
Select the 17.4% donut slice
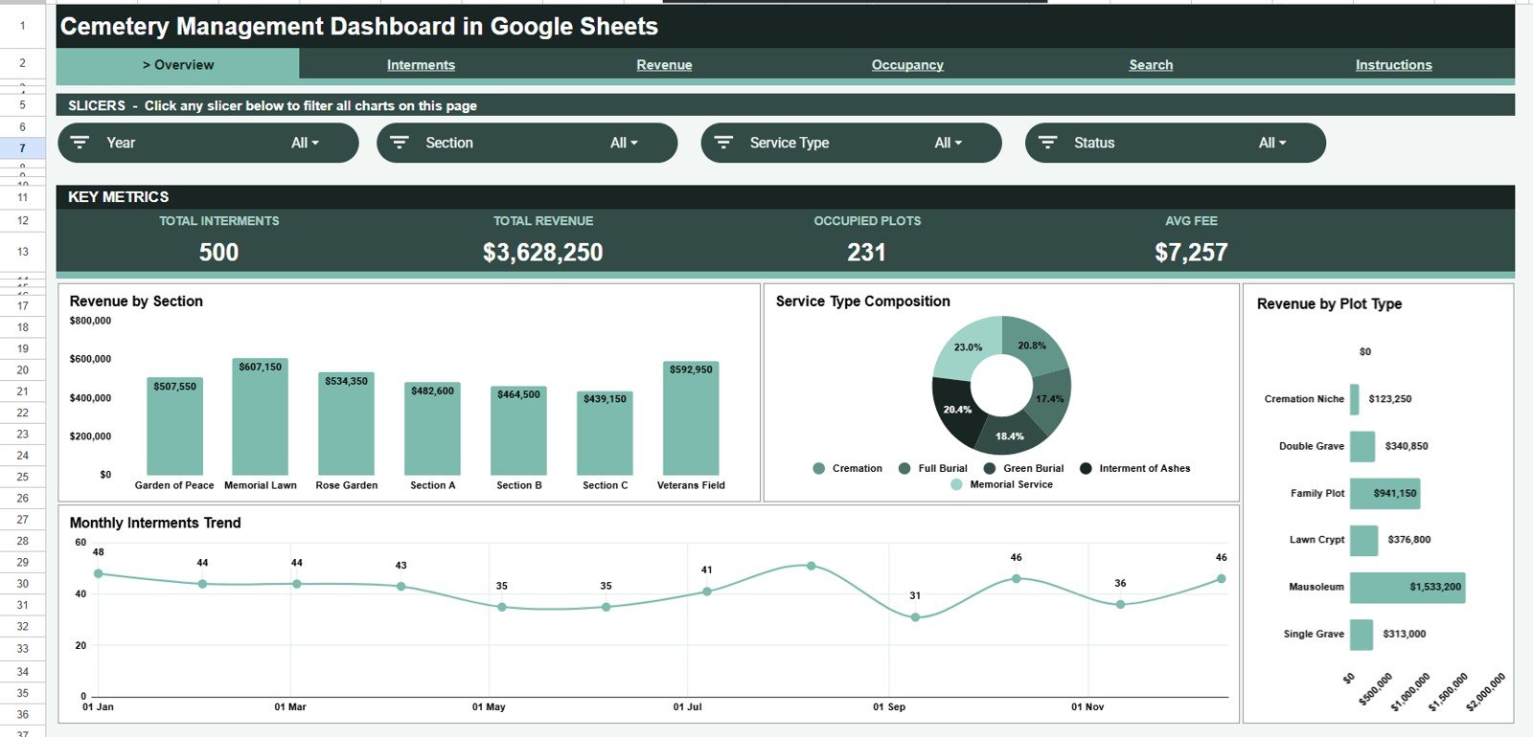[x=1051, y=397]
